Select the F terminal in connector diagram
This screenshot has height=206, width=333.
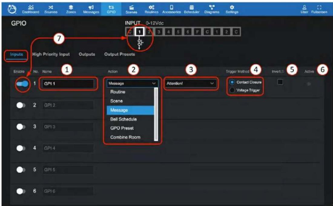click(x=197, y=32)
